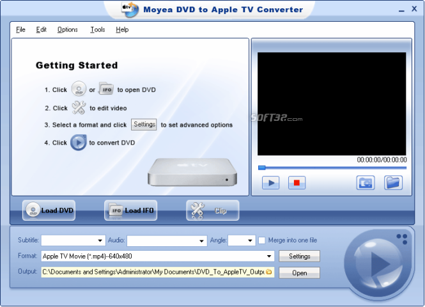The width and height of the screenshot is (425, 307).
Task: Click the Load IFO button
Action: [x=130, y=210]
